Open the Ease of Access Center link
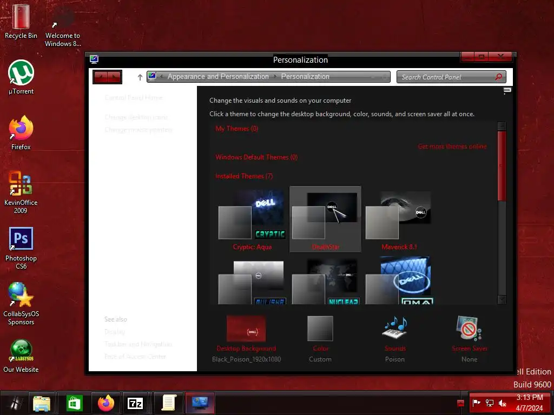Image resolution: width=554 pixels, height=415 pixels. (x=135, y=357)
